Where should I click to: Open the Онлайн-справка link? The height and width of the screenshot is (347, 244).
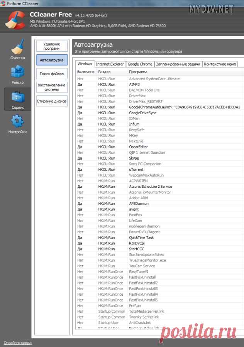point(18,342)
